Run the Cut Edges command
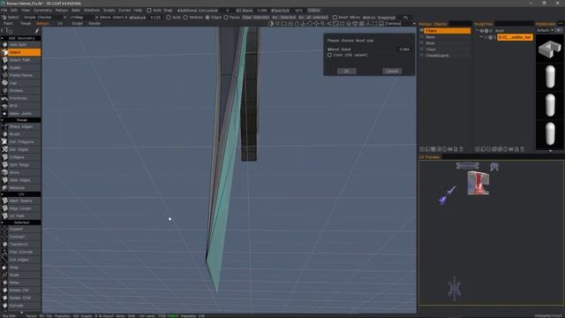Image resolution: width=565 pixels, height=318 pixels. tap(21, 260)
